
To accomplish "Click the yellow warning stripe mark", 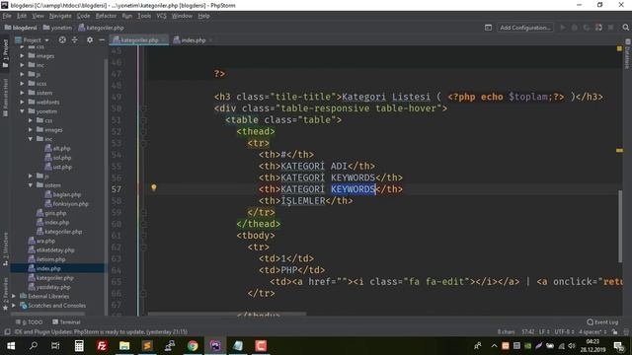I will tap(619, 150).
